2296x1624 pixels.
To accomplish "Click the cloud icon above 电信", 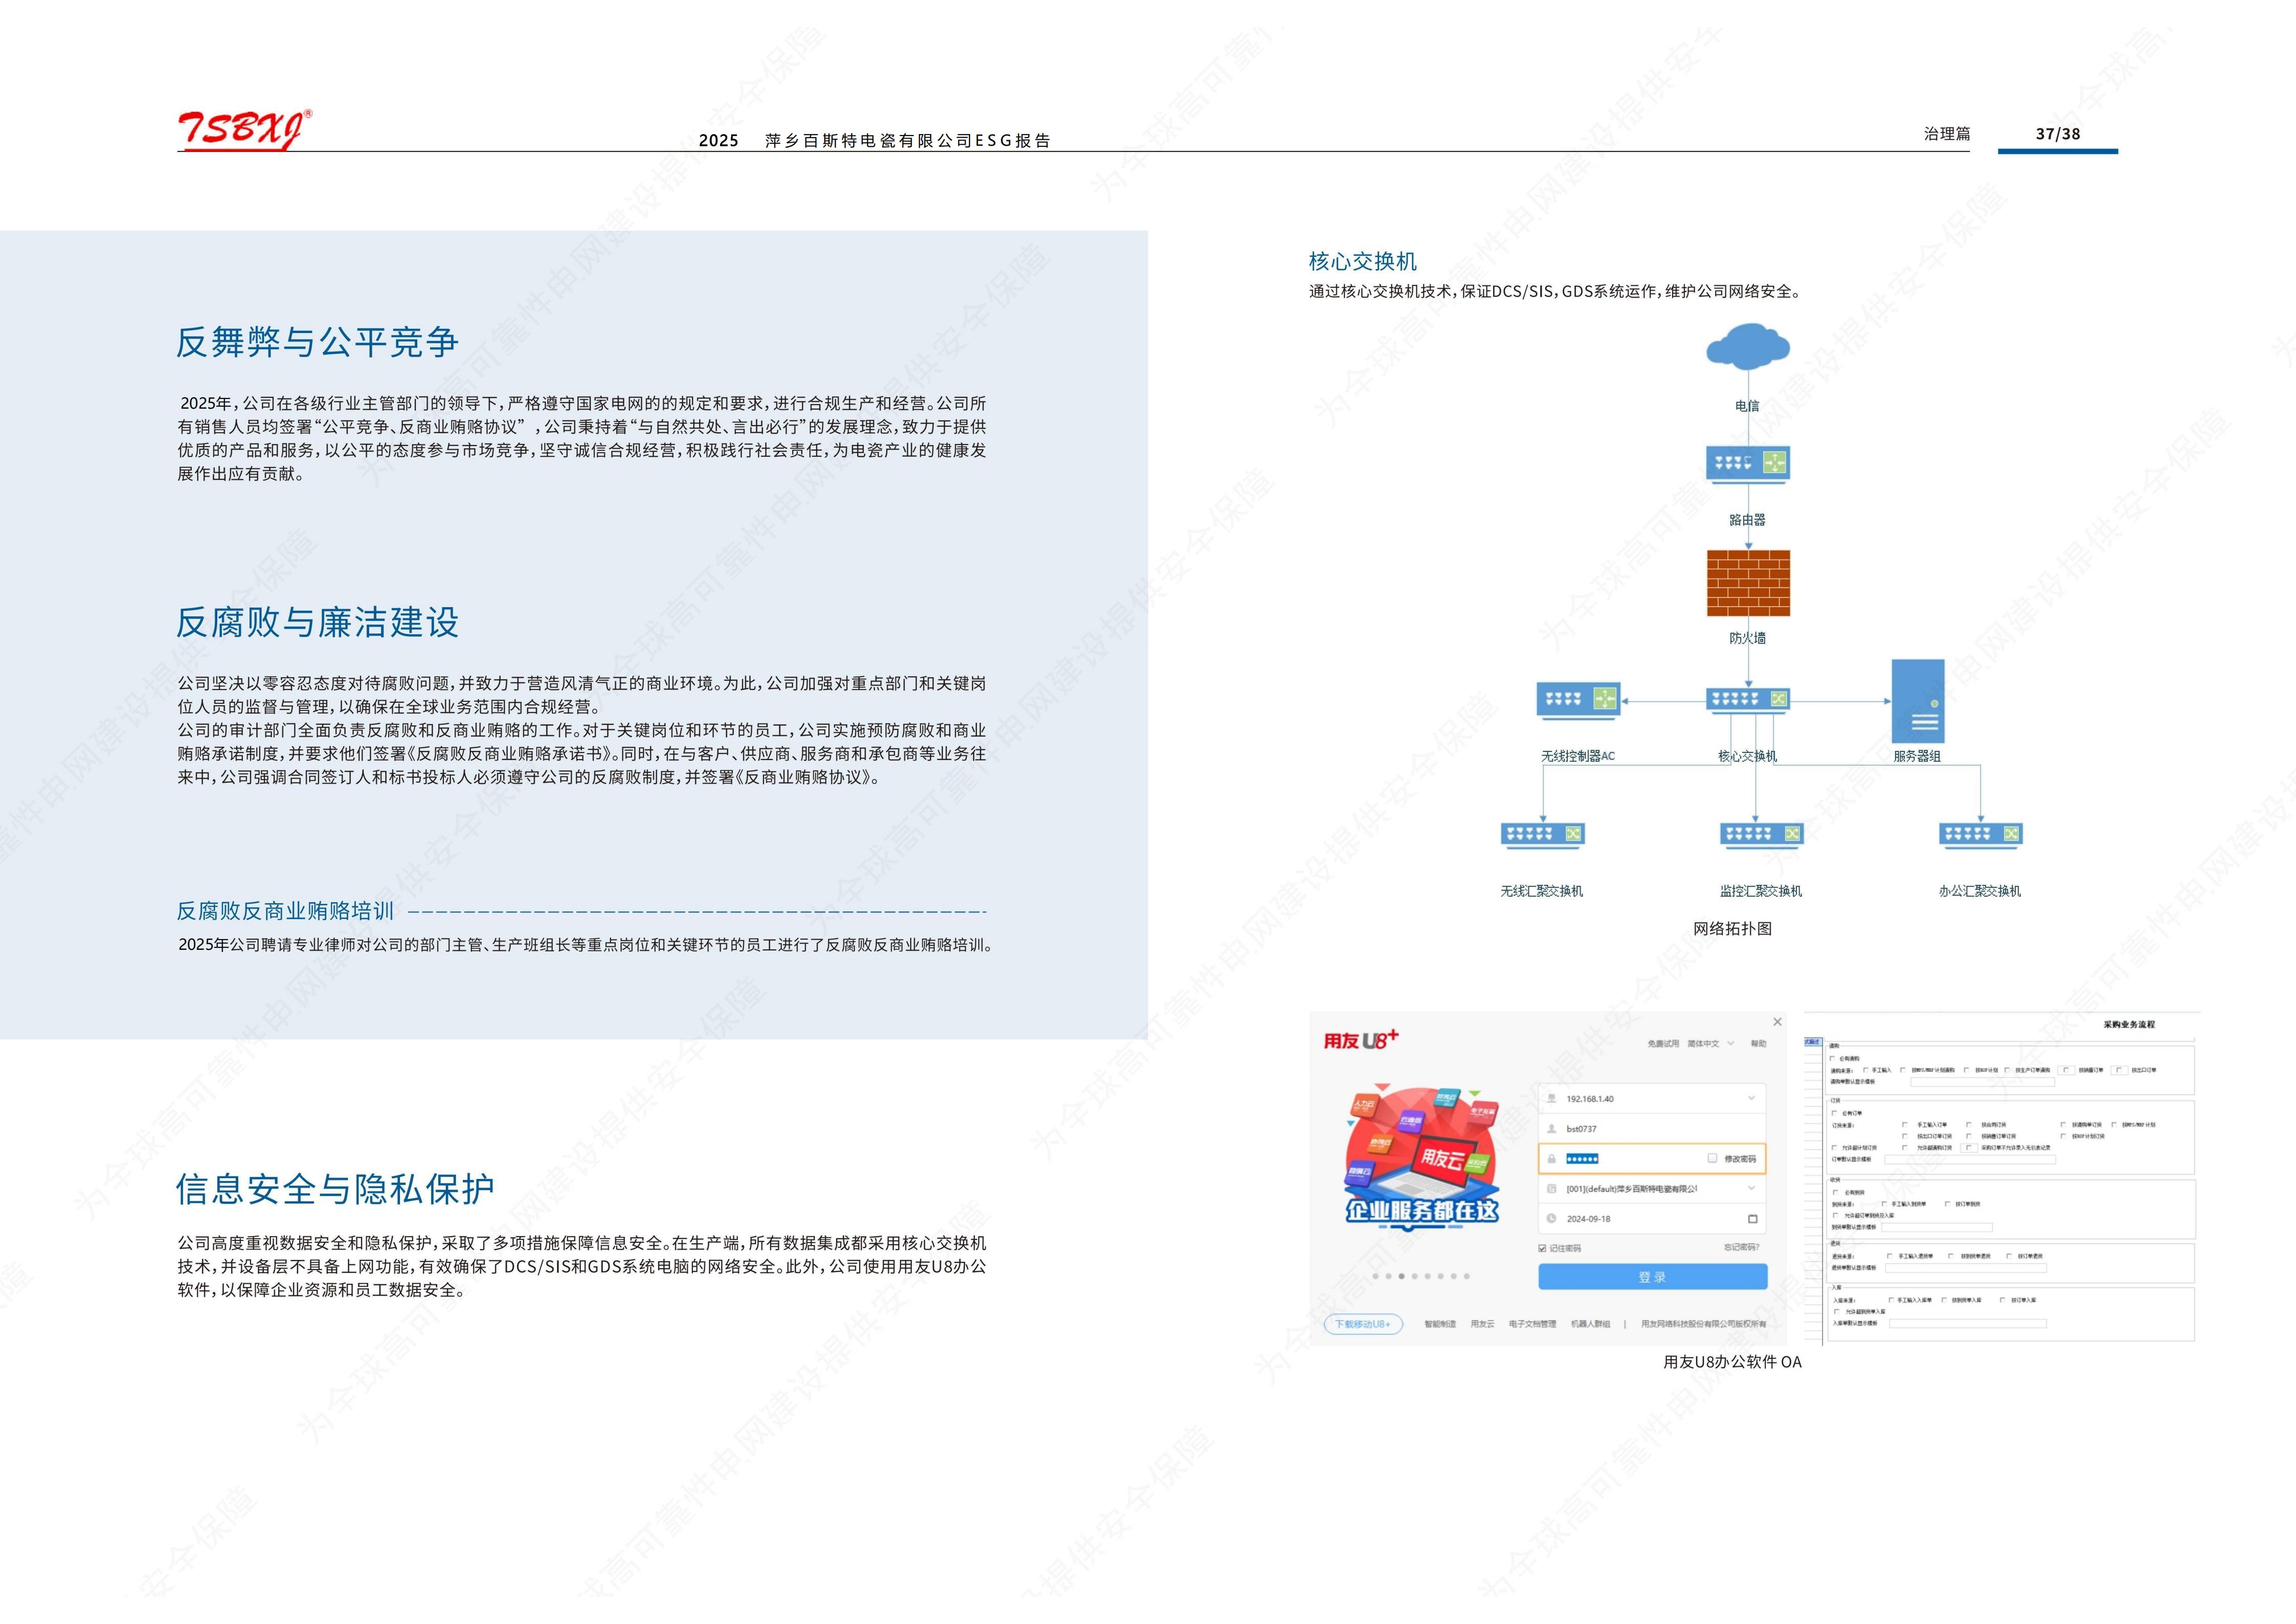I will (x=1747, y=346).
